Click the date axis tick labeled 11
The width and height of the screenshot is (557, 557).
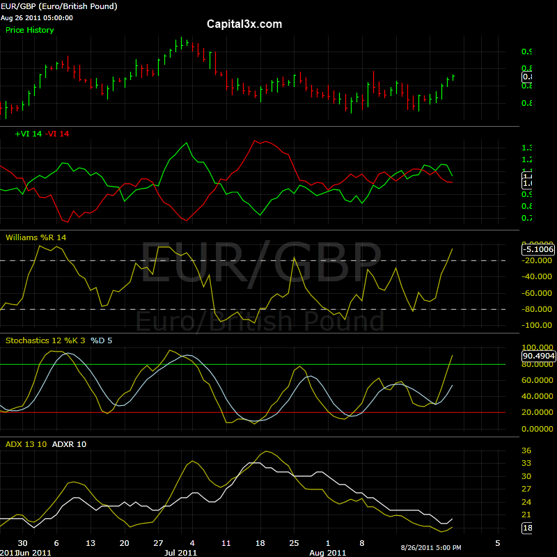pos(226,543)
